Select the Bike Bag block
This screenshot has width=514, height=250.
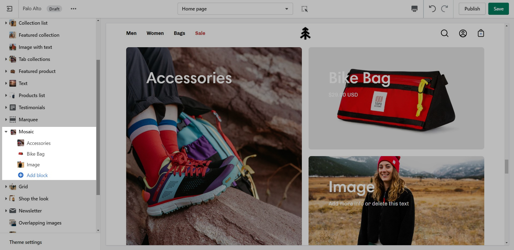(x=36, y=154)
